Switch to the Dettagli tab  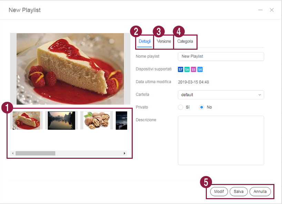click(x=144, y=41)
